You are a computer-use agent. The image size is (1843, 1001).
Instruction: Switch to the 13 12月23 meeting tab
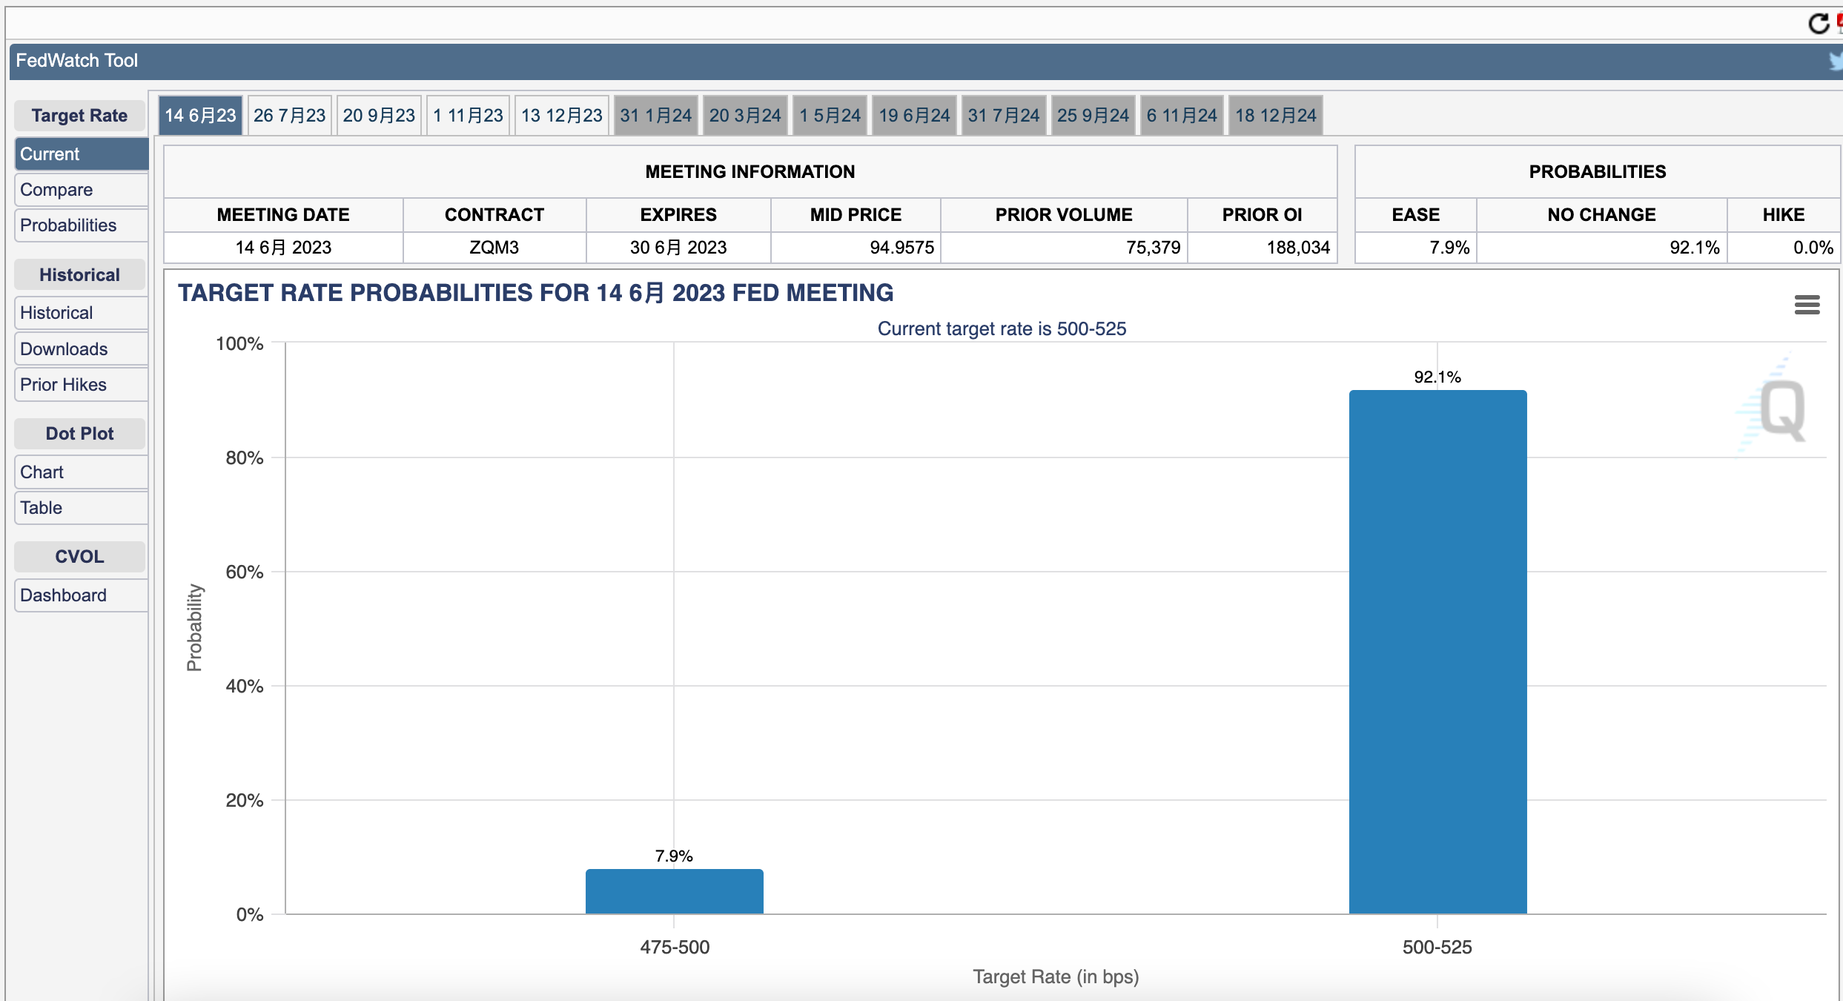pos(561,115)
